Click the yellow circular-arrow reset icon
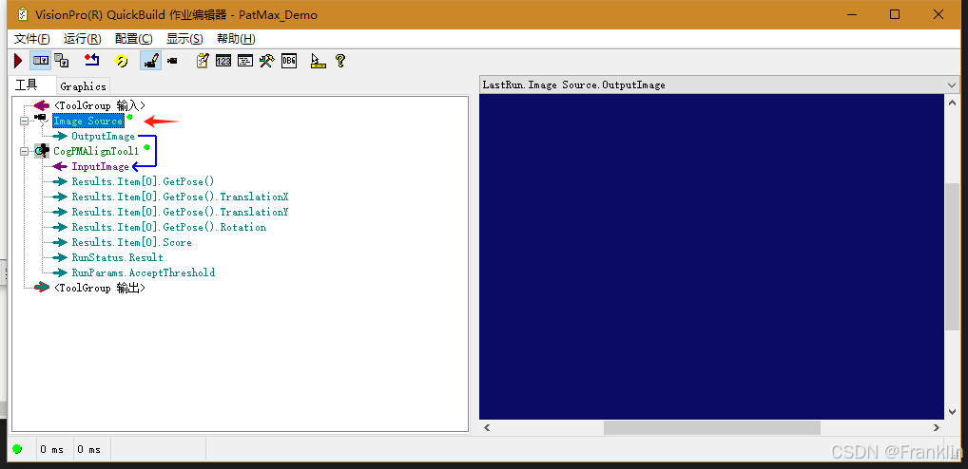This screenshot has height=469, width=968. [x=121, y=61]
